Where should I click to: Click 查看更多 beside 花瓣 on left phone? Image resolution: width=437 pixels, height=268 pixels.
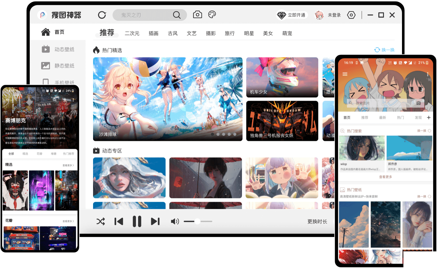(x=68, y=221)
